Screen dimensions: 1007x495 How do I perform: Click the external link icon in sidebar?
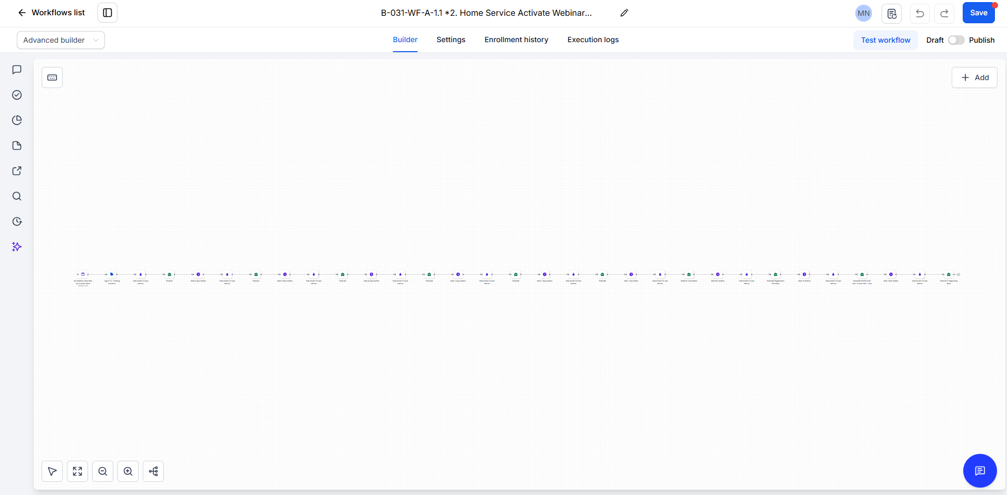click(x=17, y=171)
